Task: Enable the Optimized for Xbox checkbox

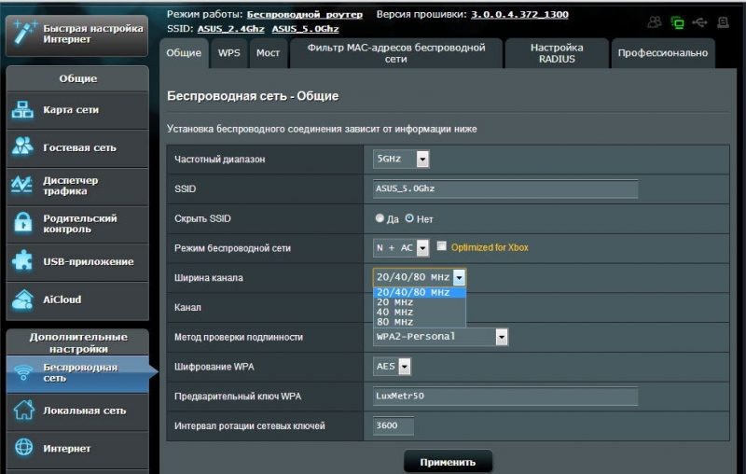Action: point(441,246)
